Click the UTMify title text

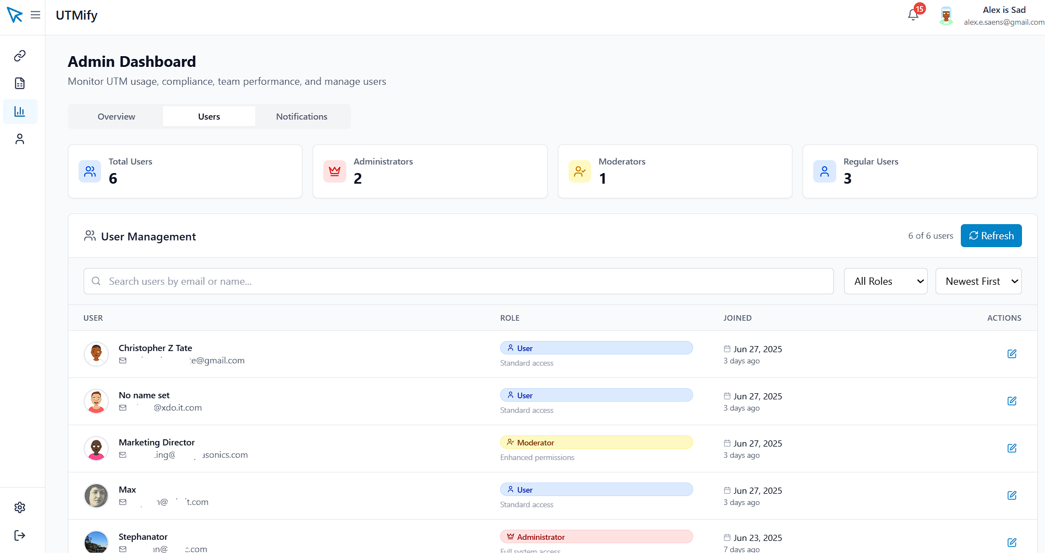76,15
